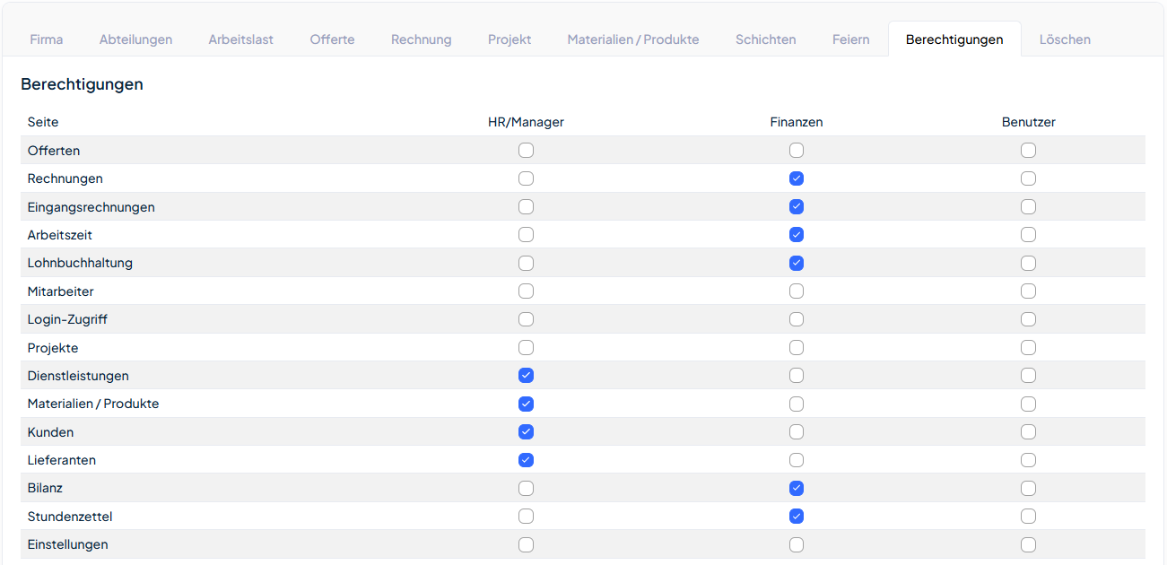Image resolution: width=1167 pixels, height=565 pixels.
Task: Grant Mitarbeiter access to HR/Manager
Action: coord(526,291)
